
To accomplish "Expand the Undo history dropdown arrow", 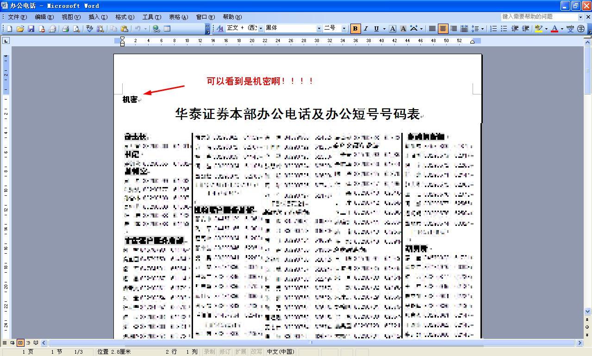I will click(145, 29).
